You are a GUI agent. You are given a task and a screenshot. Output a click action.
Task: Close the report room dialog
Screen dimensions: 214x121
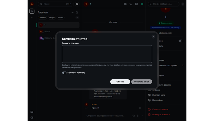coord(153,37)
